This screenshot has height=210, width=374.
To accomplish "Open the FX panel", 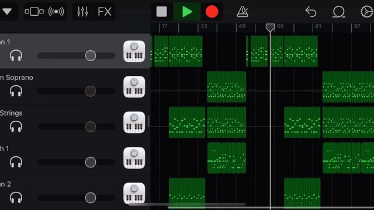I will coord(105,12).
